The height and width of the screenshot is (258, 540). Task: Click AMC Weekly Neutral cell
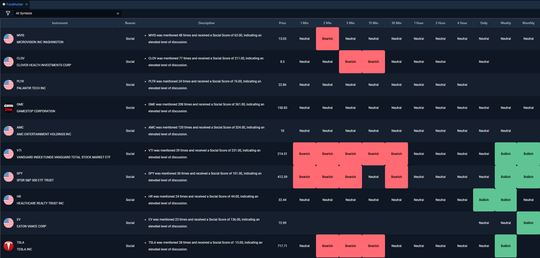coord(505,131)
